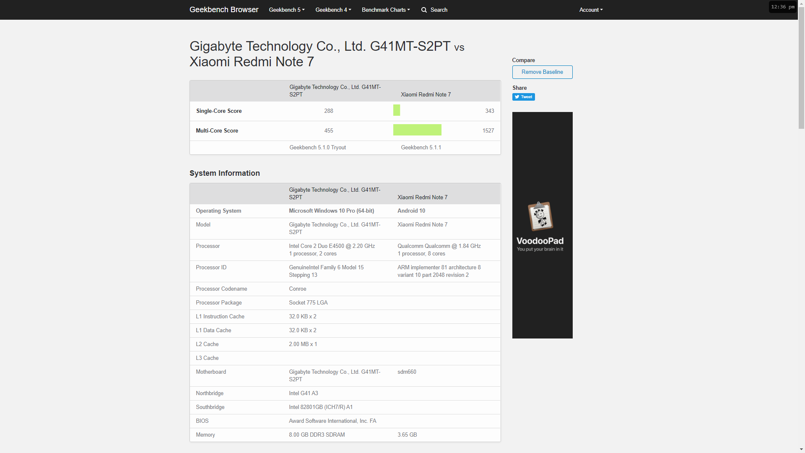
Task: Select multi-core value 455
Action: (x=329, y=131)
